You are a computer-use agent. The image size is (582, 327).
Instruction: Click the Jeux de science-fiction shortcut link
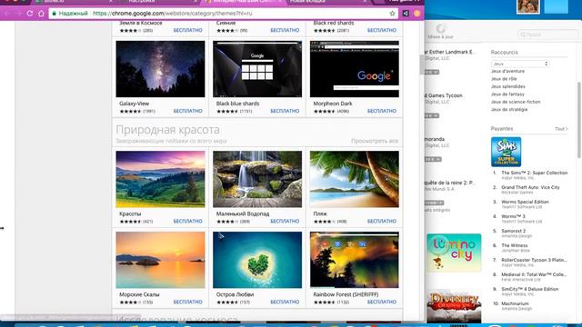516,102
